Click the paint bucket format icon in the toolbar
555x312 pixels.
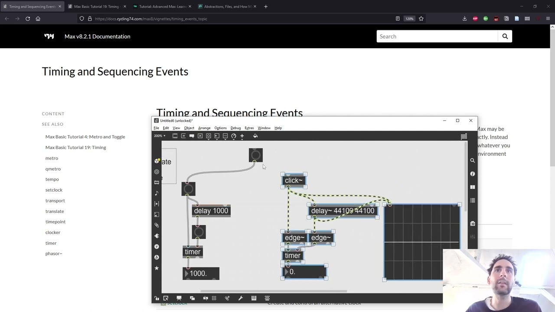coord(255,136)
